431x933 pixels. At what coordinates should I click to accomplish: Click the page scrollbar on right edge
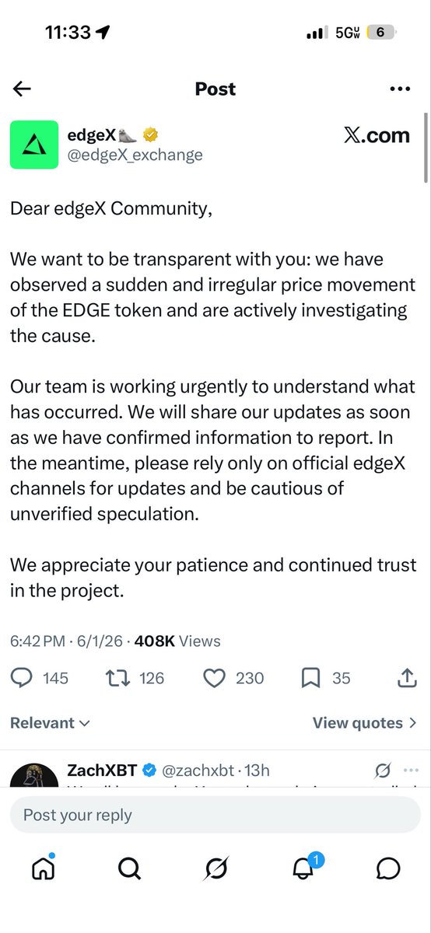(x=425, y=148)
